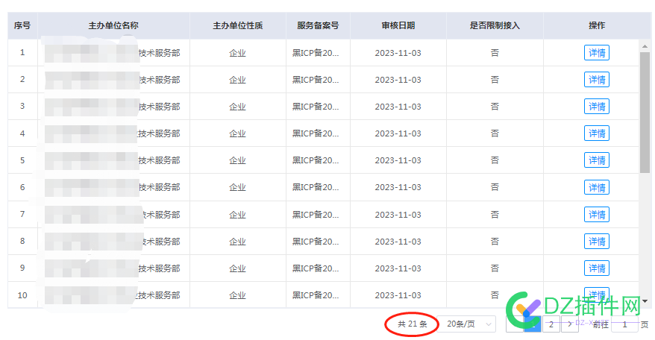Show 详情 for row 7

(x=597, y=215)
